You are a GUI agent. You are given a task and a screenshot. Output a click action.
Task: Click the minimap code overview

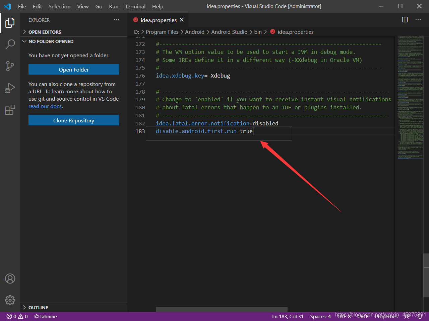coord(410,97)
